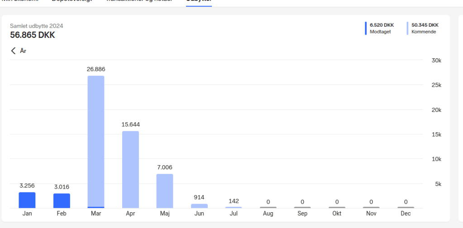Click the Dec month label on axis
The image size is (463, 228).
click(406, 214)
